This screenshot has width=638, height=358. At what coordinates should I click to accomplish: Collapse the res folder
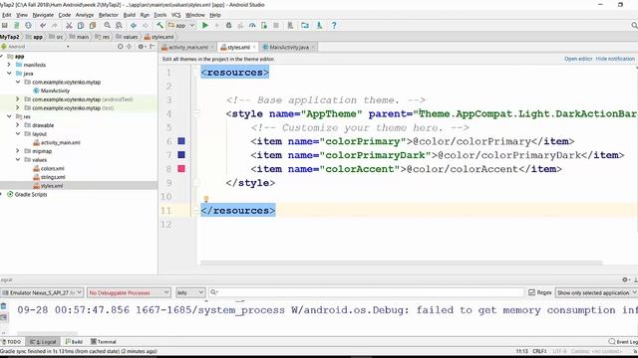(9, 116)
